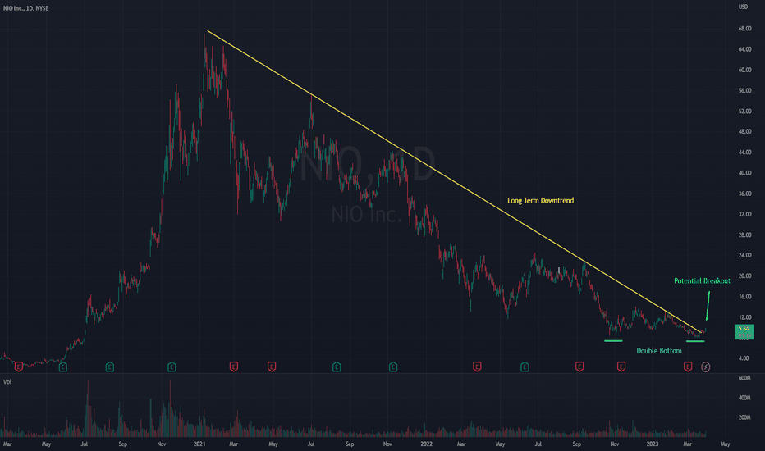
Task: Click the 48.00 price axis label
Action: tap(744, 132)
